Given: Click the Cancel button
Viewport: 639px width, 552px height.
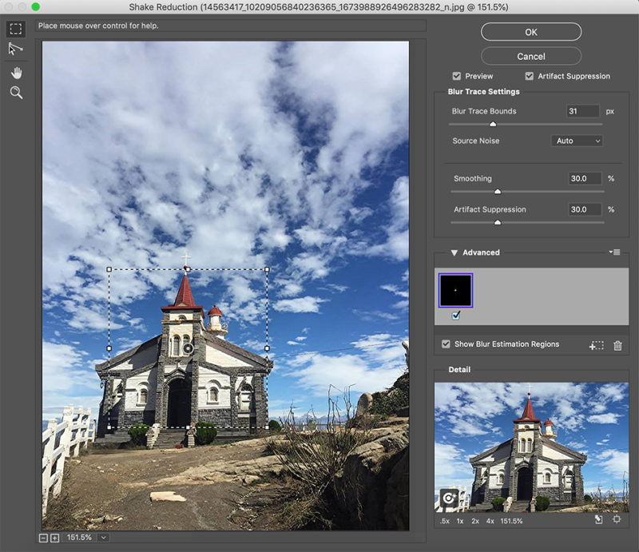Looking at the screenshot, I should coord(531,56).
